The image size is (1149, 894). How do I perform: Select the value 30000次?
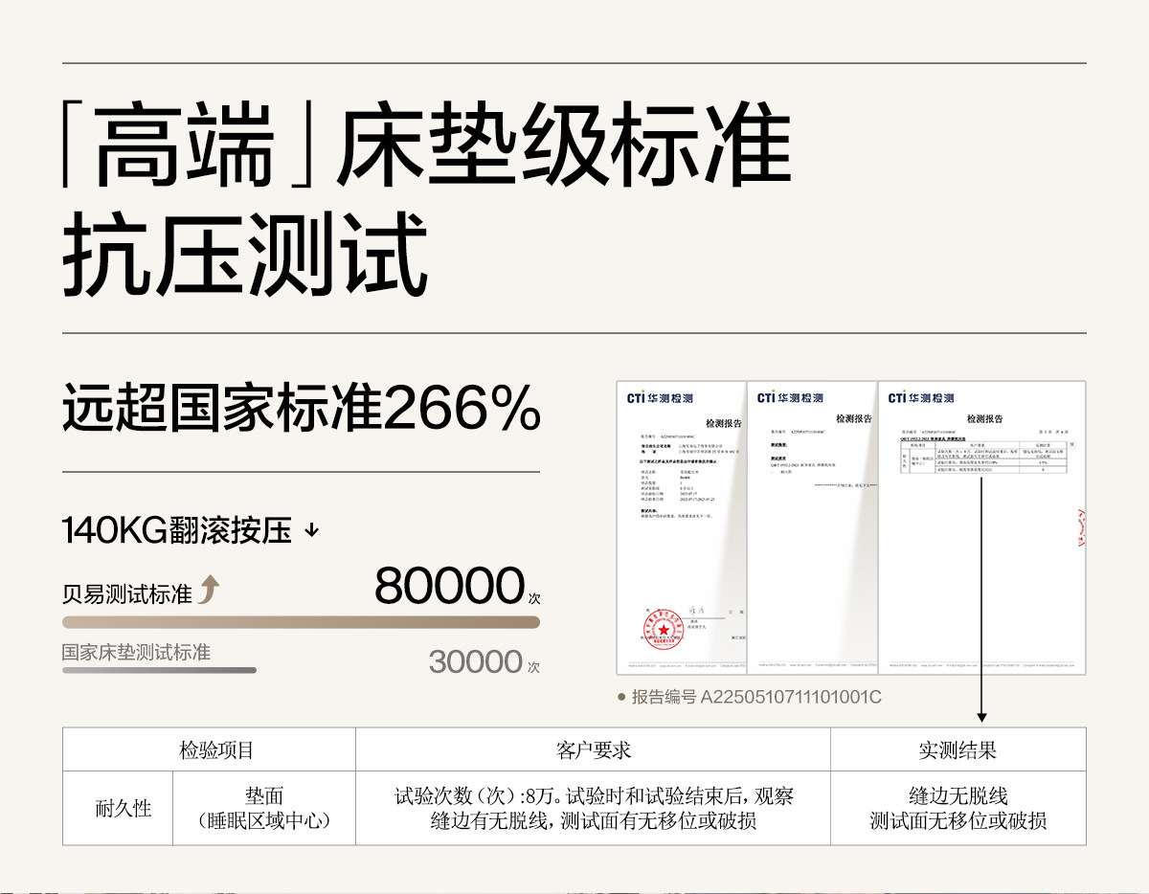click(x=484, y=661)
